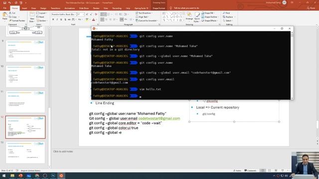
Task: Clear all formatting icon
Action: click(96, 14)
